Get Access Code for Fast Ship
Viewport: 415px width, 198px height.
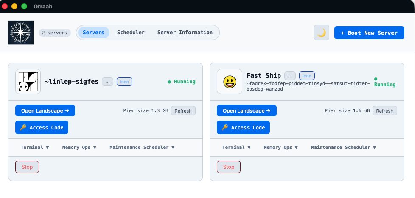click(x=243, y=127)
